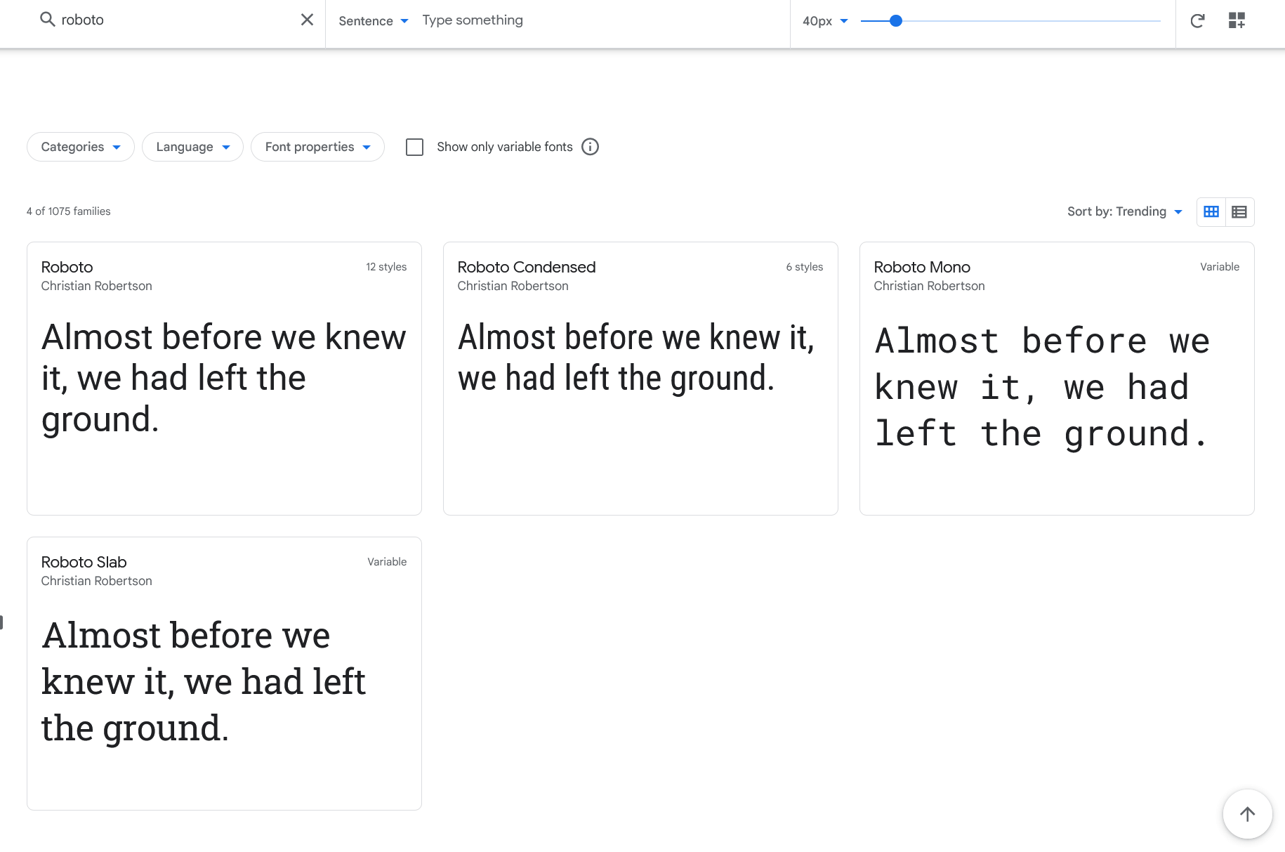Open the Roboto Mono font card
This screenshot has width=1285, height=852.
1057,379
